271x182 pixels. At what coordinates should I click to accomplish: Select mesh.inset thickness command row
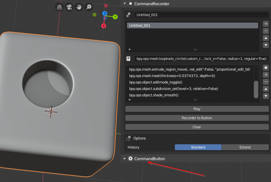pos(190,76)
